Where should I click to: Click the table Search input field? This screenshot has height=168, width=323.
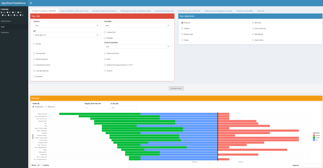[310, 165]
